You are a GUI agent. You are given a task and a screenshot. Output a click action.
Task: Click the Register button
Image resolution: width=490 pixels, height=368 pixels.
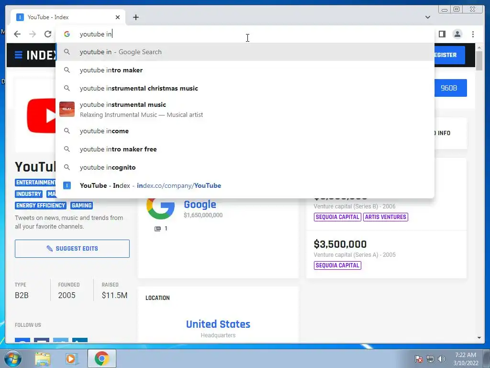click(449, 55)
